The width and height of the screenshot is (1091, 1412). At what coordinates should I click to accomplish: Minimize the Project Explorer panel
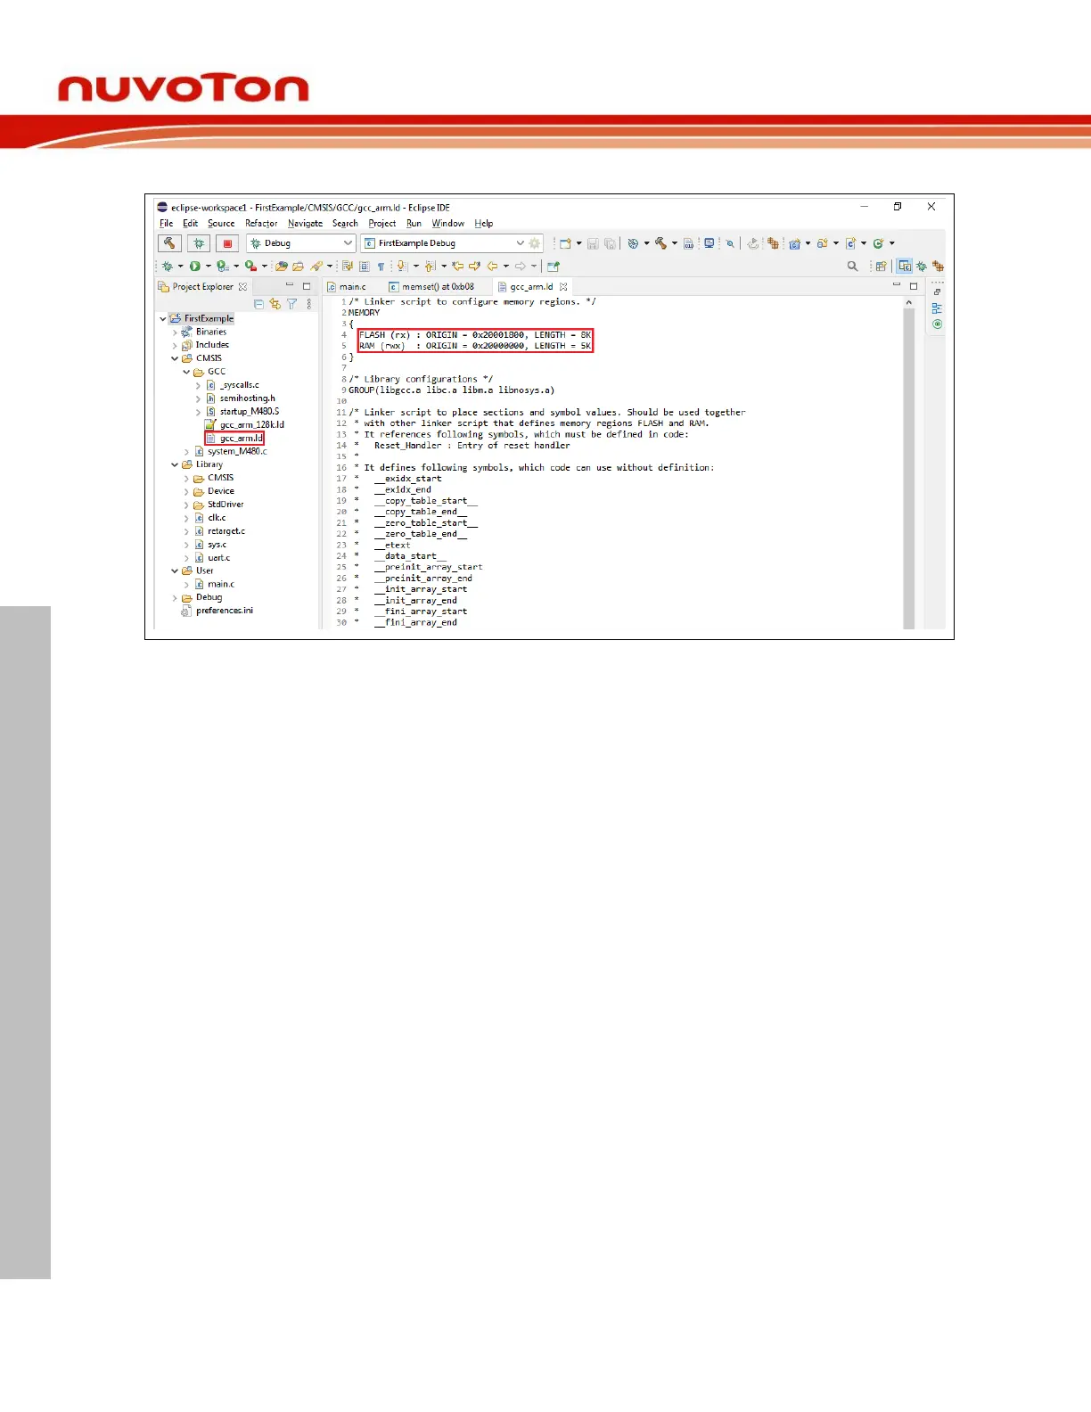pos(289,286)
